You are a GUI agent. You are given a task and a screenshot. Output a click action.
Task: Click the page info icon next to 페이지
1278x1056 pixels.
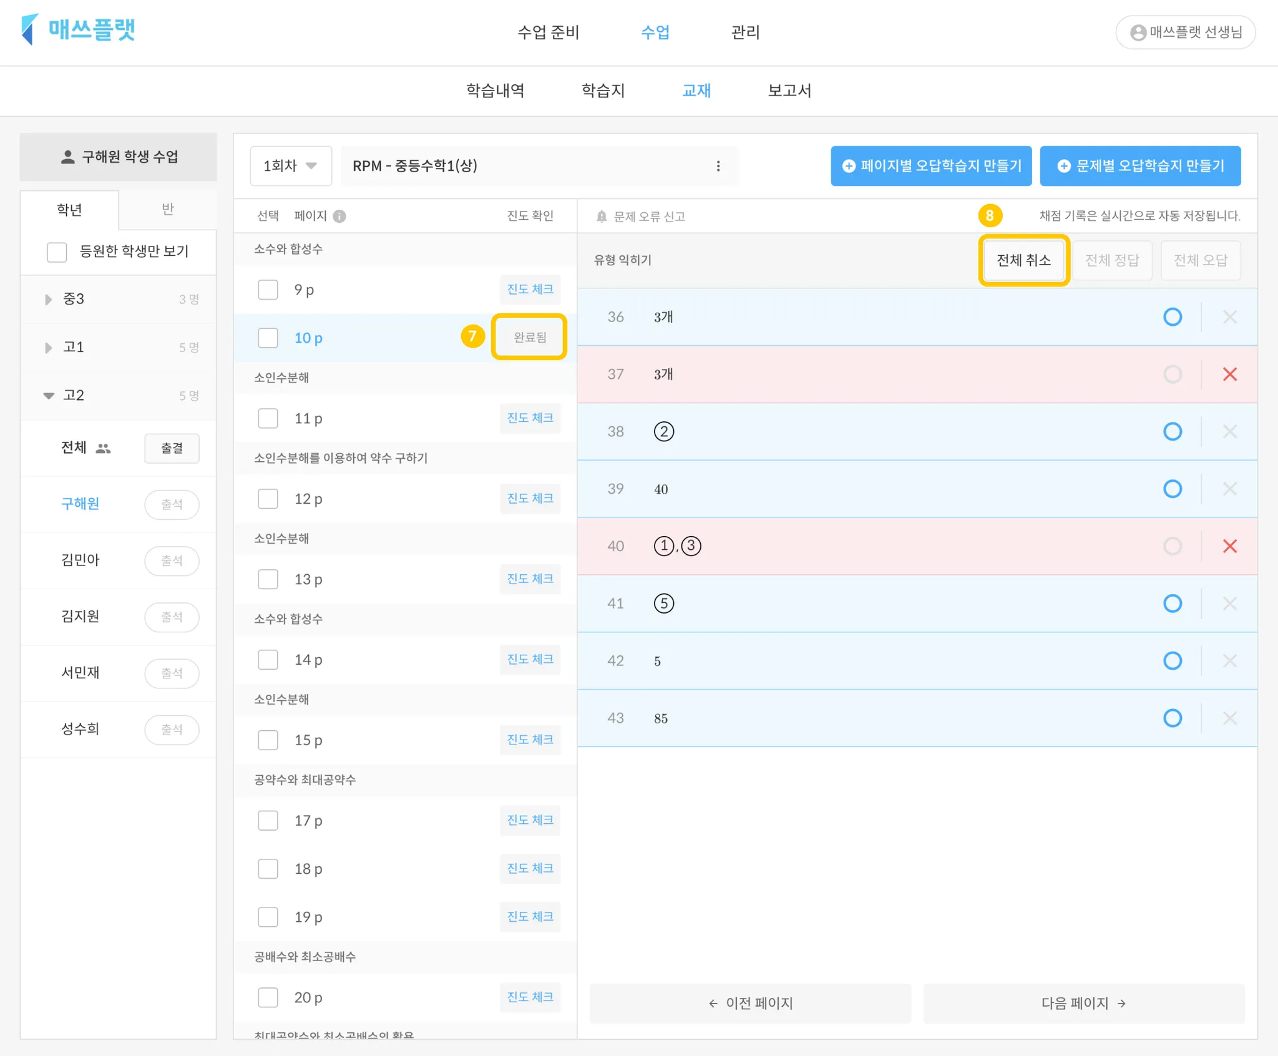click(339, 216)
